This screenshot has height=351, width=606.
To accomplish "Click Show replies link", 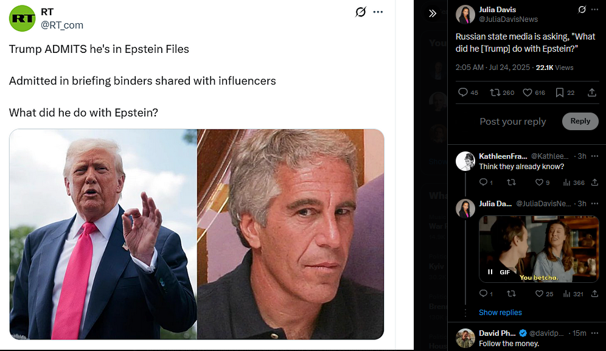I will (x=500, y=312).
